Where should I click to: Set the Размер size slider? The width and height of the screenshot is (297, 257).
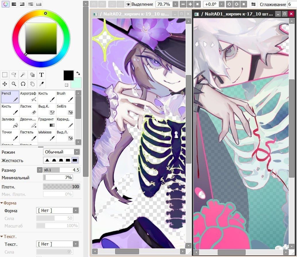click(61, 170)
